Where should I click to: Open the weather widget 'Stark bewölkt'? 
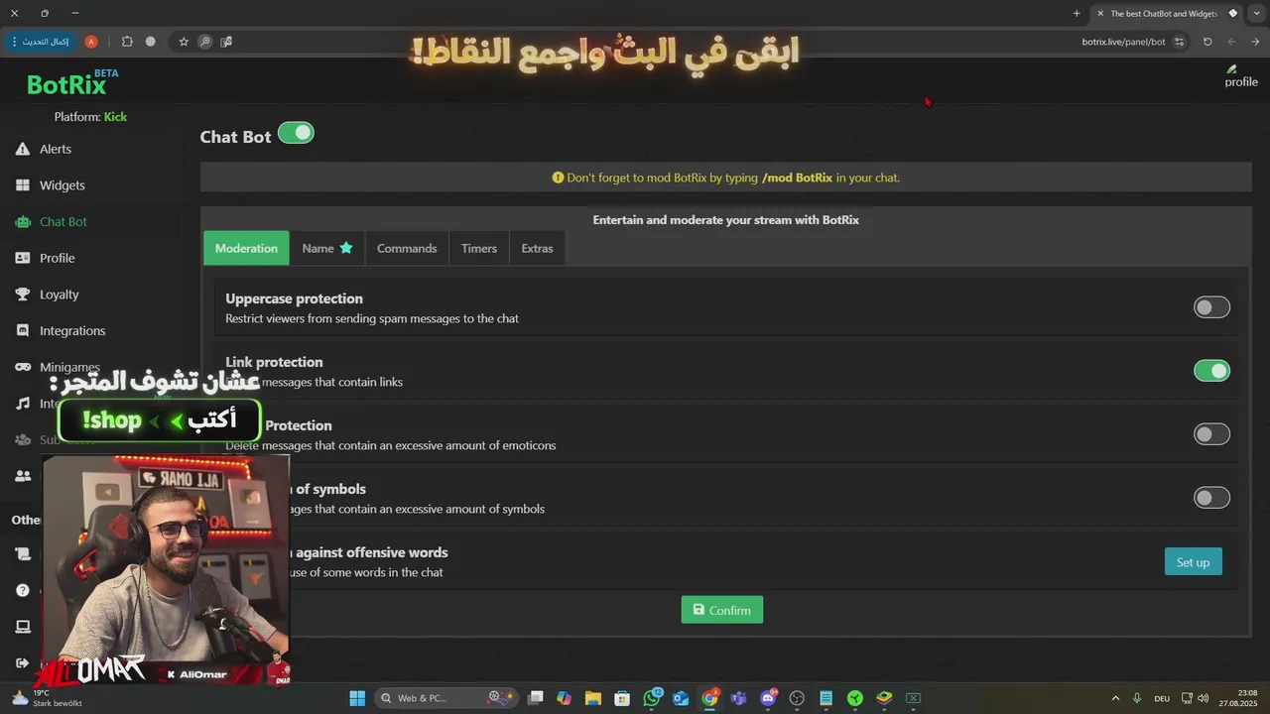click(x=46, y=698)
